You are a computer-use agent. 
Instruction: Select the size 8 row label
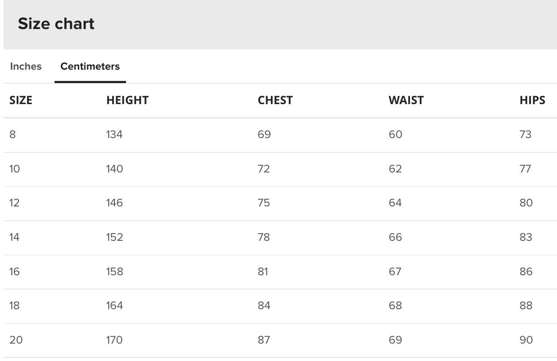13,134
